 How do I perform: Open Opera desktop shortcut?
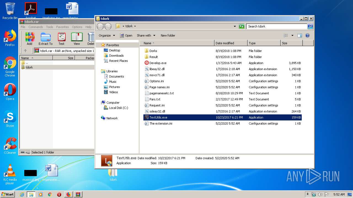[x=10, y=92]
